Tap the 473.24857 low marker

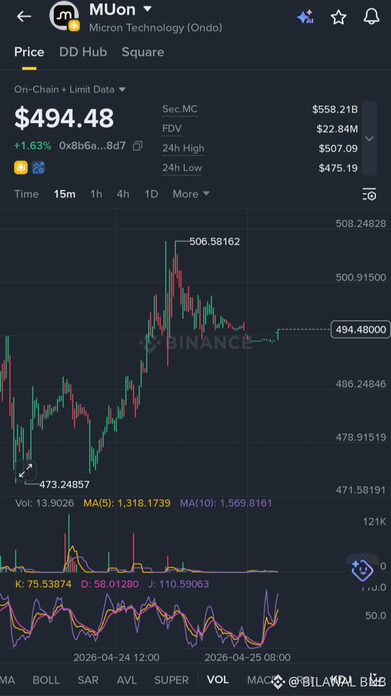tap(65, 484)
